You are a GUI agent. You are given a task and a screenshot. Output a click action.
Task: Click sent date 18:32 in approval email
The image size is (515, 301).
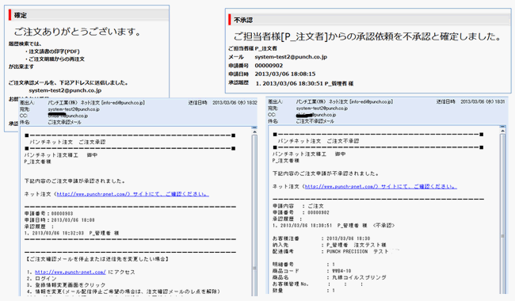pyautogui.click(x=235, y=103)
